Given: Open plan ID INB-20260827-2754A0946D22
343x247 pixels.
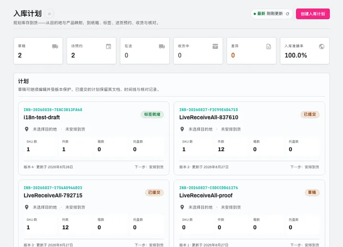Looking at the screenshot, I should coord(53,188).
